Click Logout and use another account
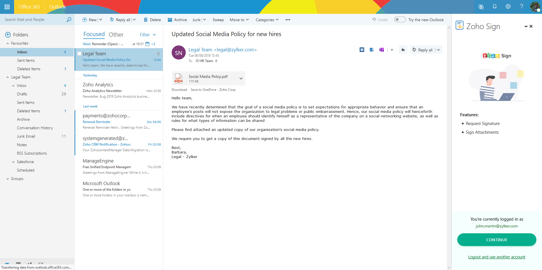Viewport: 542px width, 270px height. 497,257
